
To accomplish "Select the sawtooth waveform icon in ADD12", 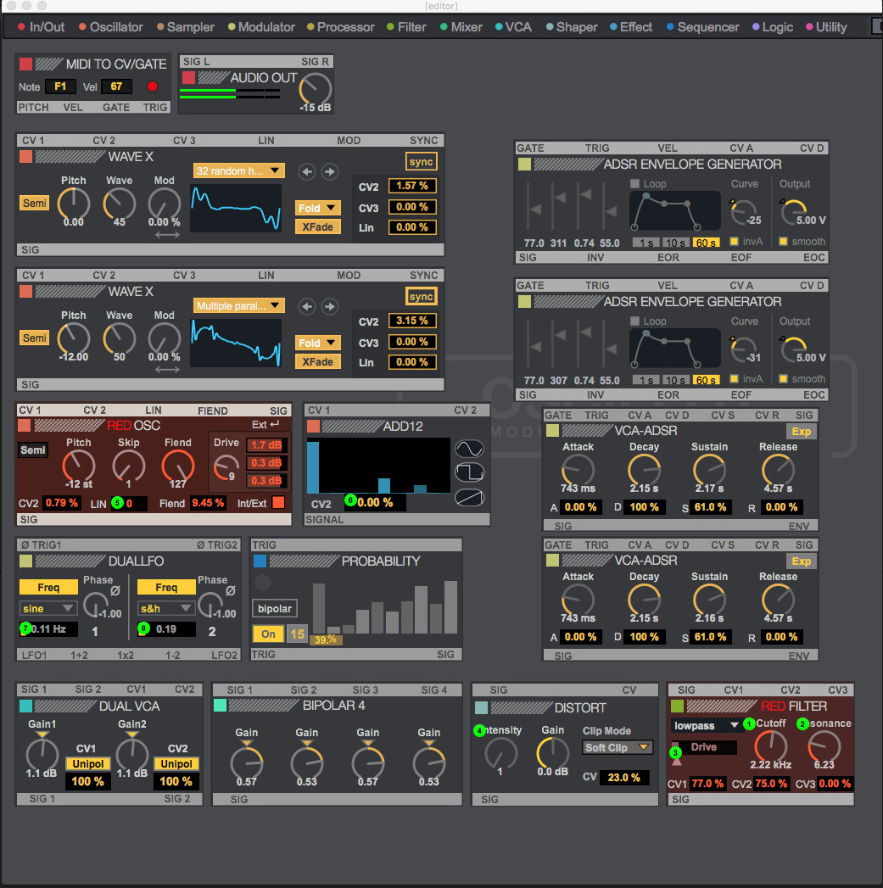I will click(468, 498).
